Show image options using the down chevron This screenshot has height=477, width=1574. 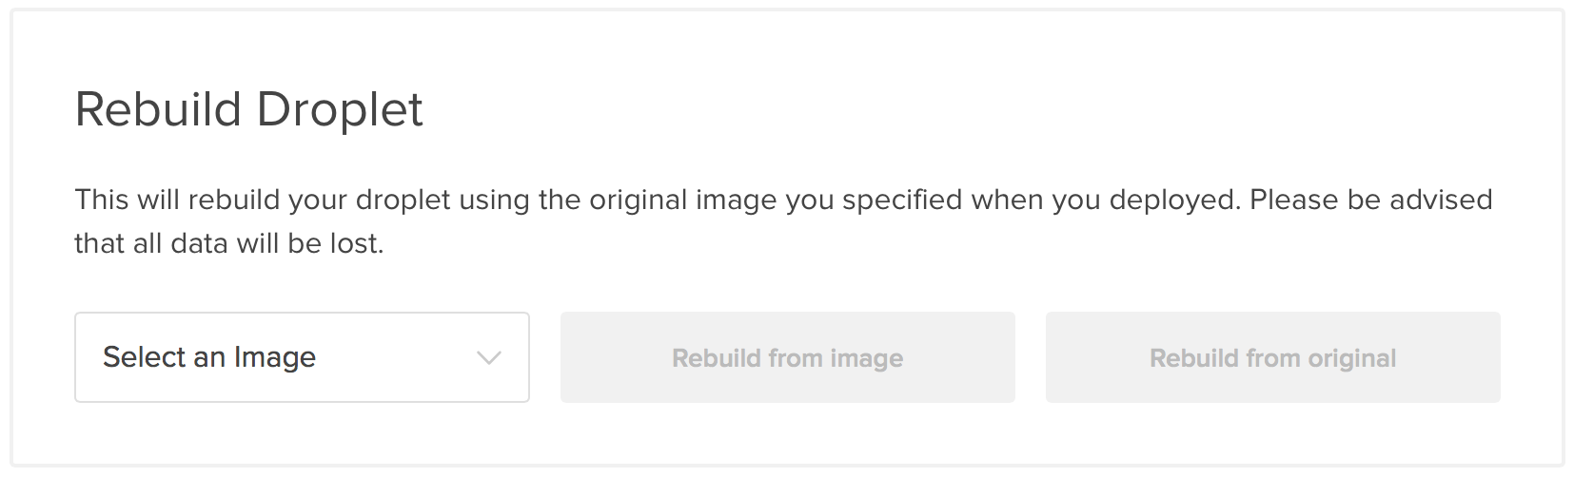[488, 358]
